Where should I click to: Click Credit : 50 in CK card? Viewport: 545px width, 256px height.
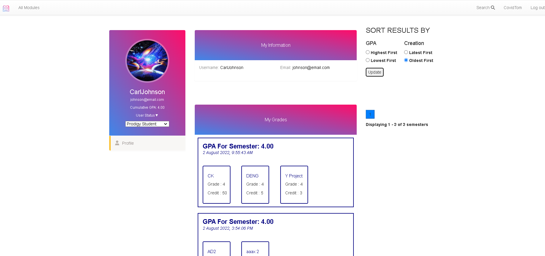(x=217, y=193)
